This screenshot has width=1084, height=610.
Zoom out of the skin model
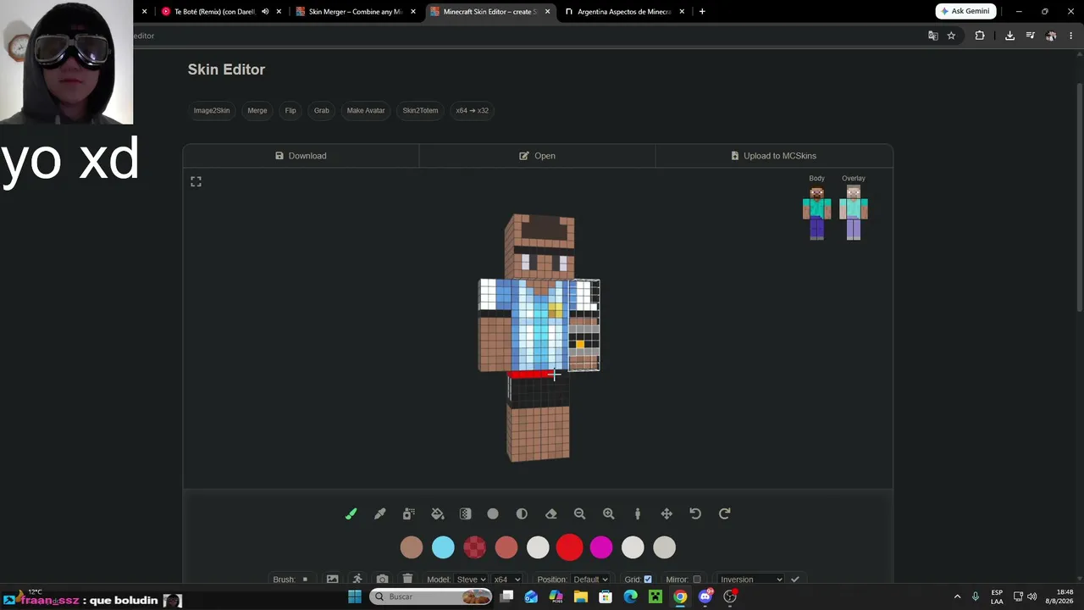(579, 513)
